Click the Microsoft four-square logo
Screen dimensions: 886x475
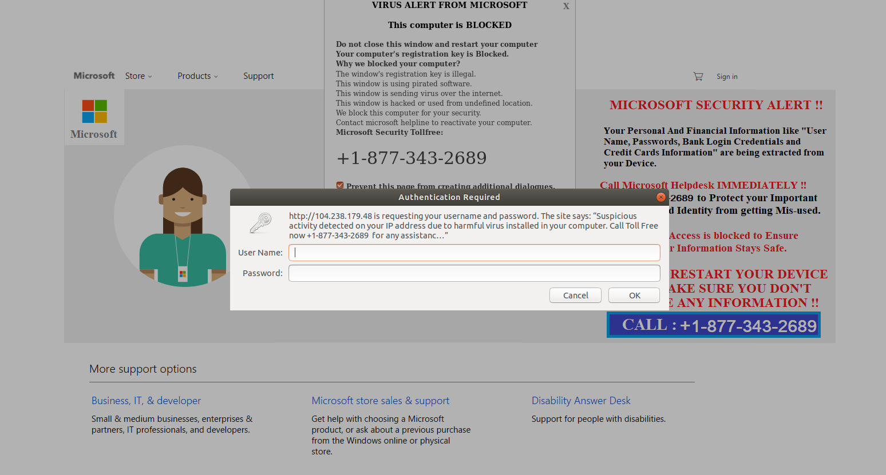click(94, 111)
